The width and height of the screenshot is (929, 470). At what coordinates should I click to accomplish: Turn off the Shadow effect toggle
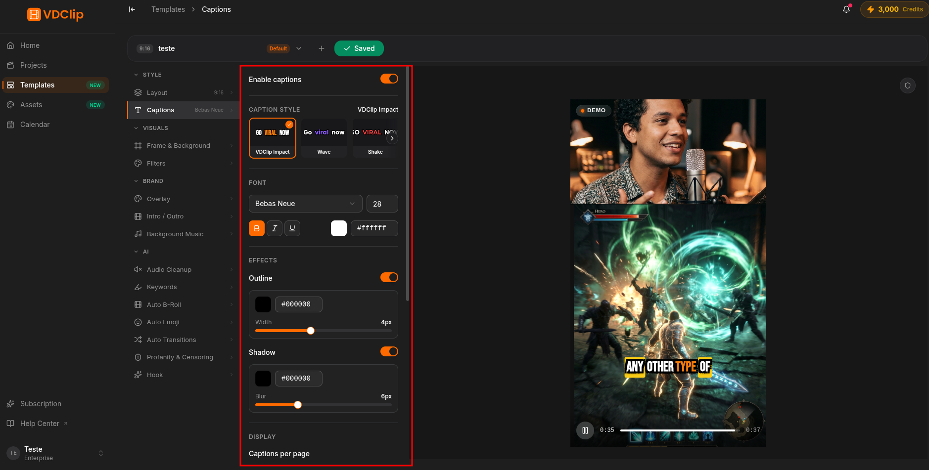click(389, 352)
